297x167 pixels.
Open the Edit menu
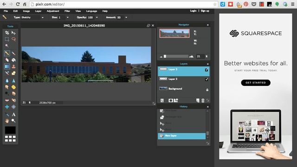15,11
